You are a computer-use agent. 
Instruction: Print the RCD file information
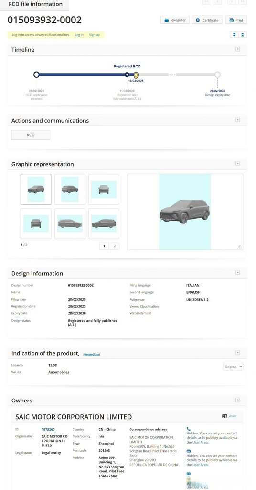point(236,20)
